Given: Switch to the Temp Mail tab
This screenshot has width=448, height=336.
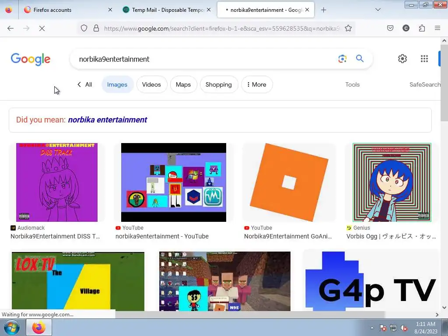Looking at the screenshot, I should (x=167, y=10).
